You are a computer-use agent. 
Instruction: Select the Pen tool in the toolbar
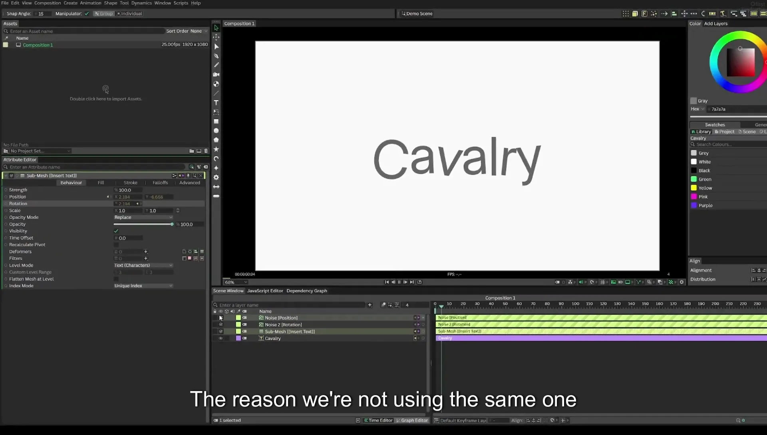(x=216, y=56)
